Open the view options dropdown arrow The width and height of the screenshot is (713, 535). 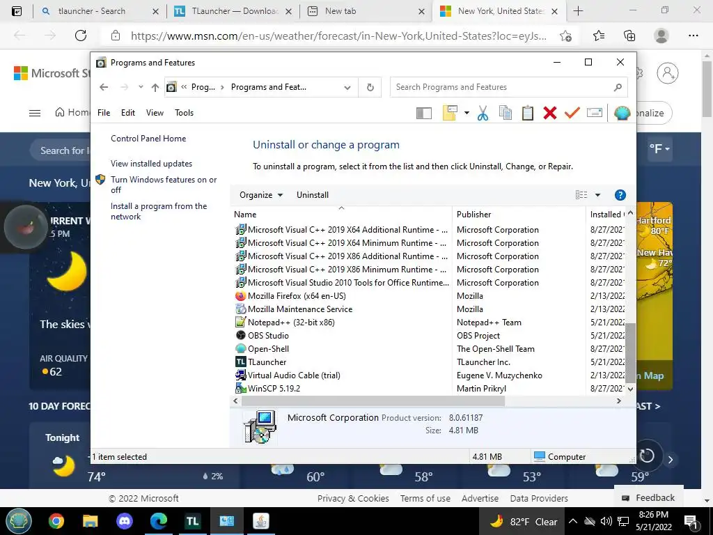click(x=597, y=195)
